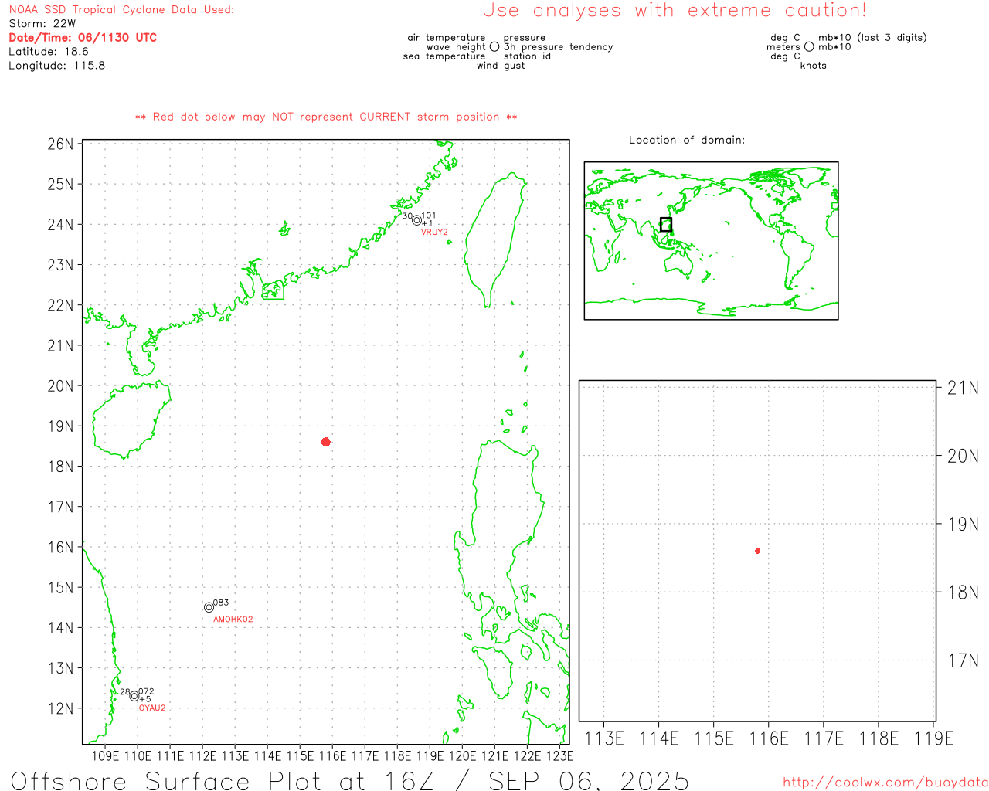
Task: Open the coolwx.com/buoydata link
Action: click(885, 783)
